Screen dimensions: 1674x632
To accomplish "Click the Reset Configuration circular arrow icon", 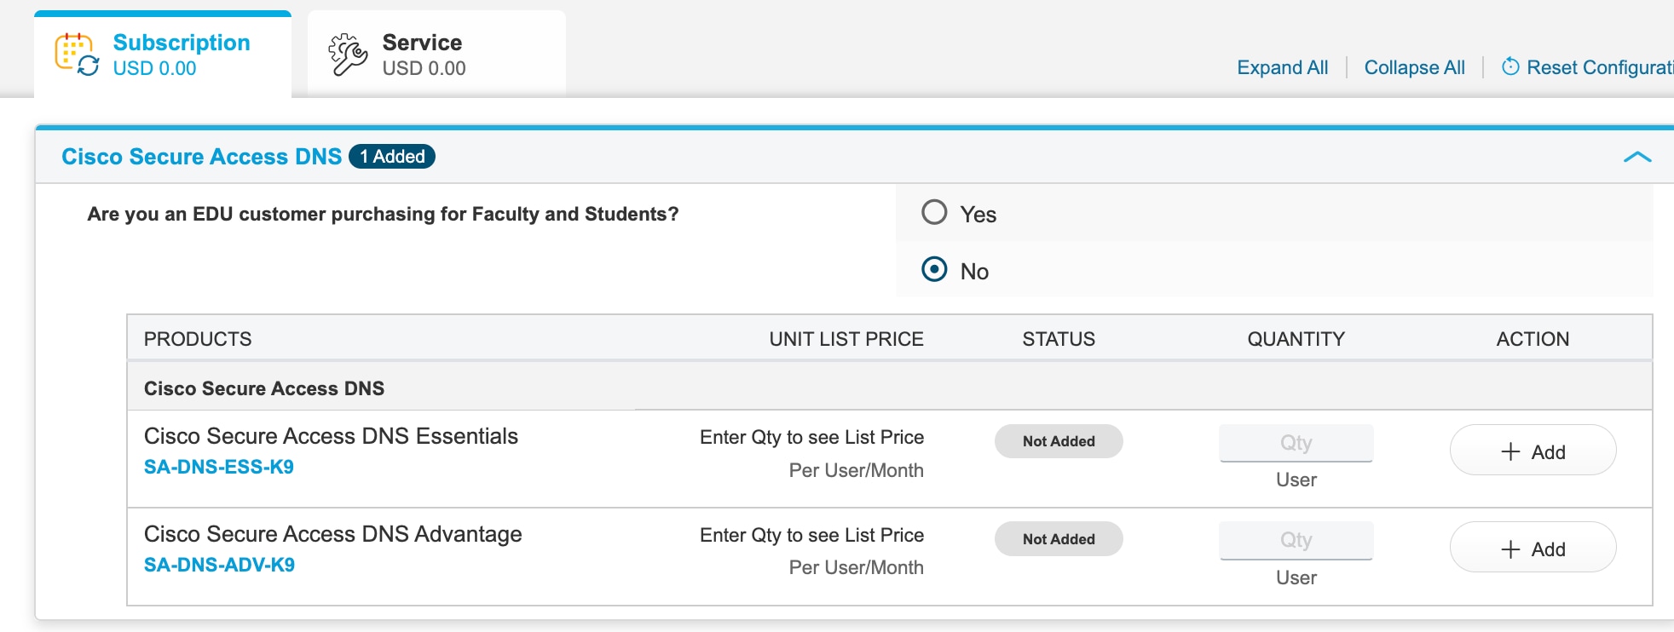I will click(x=1510, y=66).
